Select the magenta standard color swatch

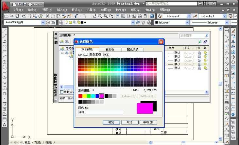pos(101,96)
